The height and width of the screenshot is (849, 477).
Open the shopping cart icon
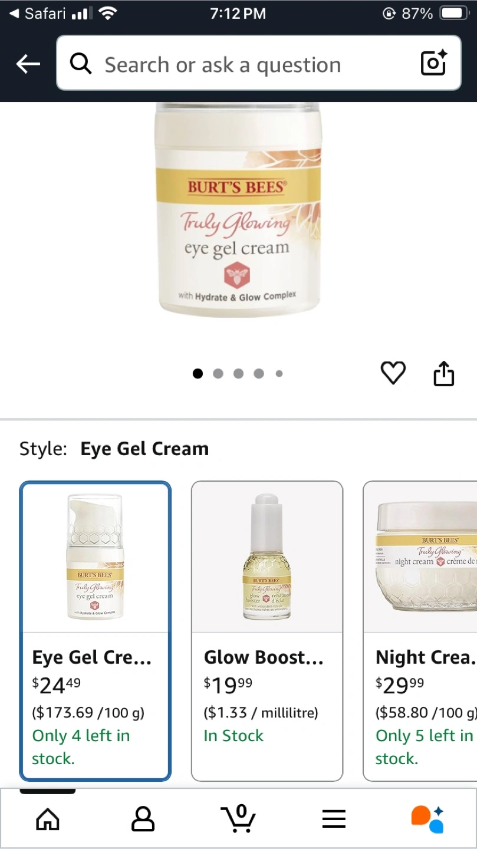click(x=238, y=818)
